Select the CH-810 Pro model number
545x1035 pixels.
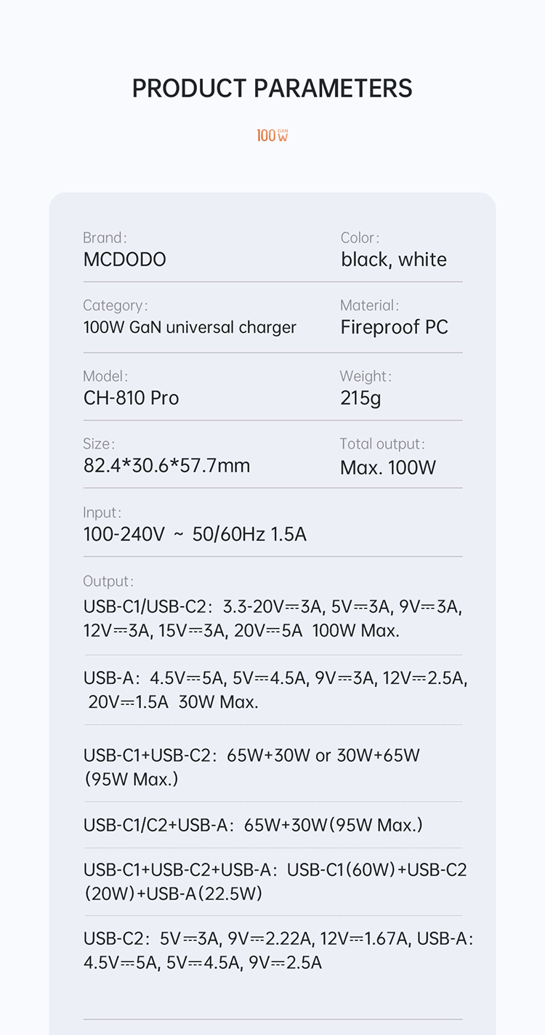(131, 398)
